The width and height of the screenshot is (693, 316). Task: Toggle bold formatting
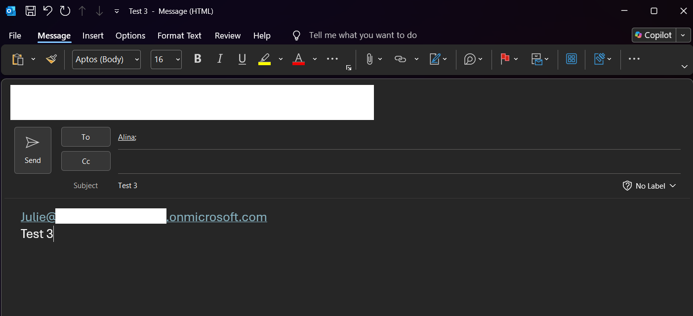[x=198, y=59]
